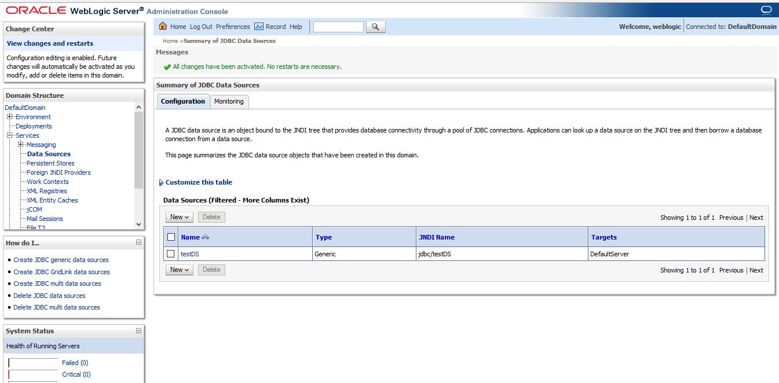Click Domain Structure scroll up arrow
Image resolution: width=779 pixels, height=383 pixels.
(x=138, y=107)
